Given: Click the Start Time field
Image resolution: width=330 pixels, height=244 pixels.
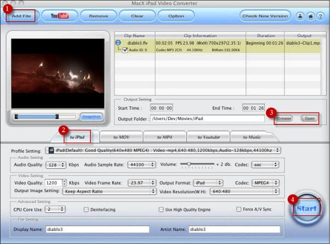Looking at the screenshot, I should click(161, 108).
